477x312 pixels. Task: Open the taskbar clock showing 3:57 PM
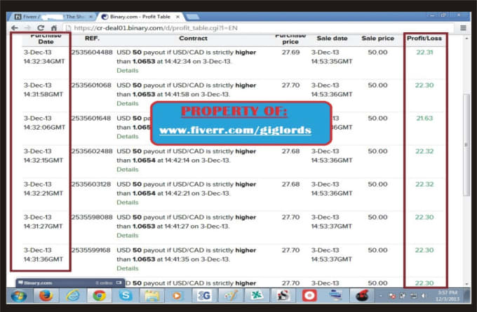[448, 296]
